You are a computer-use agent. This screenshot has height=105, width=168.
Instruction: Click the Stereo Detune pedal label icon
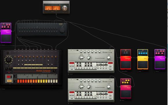tap(120, 71)
